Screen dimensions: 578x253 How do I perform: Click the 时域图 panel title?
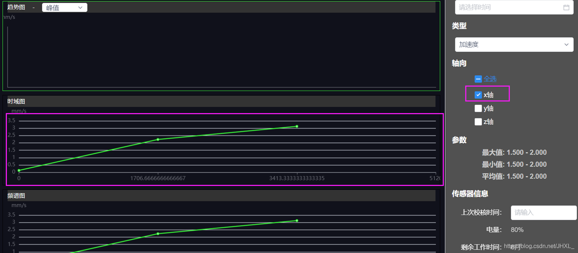tap(16, 101)
